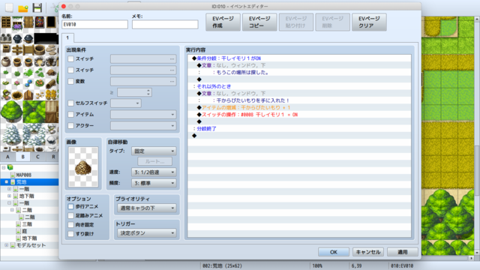Image resolution: width=480 pixels, height=270 pixels.
Task: Switch to tileset tab B
Action: point(22,157)
